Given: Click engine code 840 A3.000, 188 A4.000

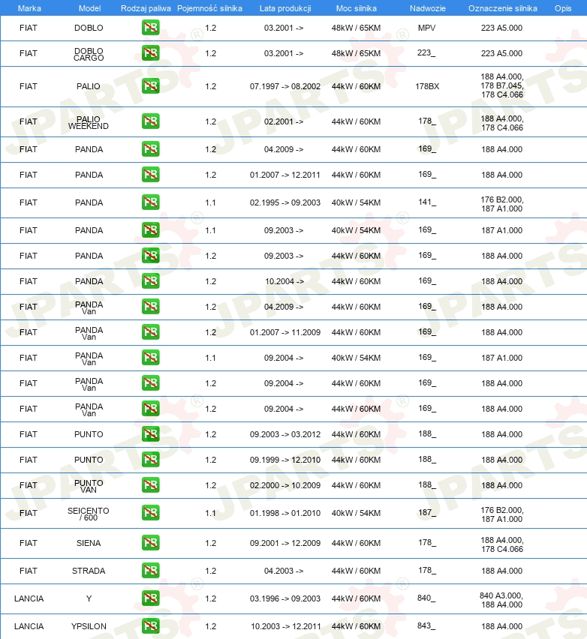Looking at the screenshot, I should tap(501, 600).
